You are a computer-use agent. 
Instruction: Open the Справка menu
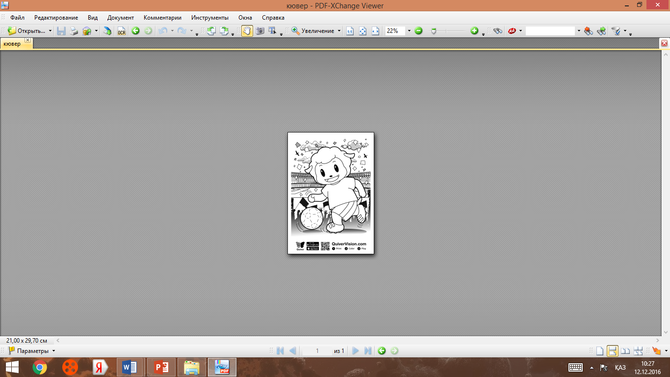[273, 18]
